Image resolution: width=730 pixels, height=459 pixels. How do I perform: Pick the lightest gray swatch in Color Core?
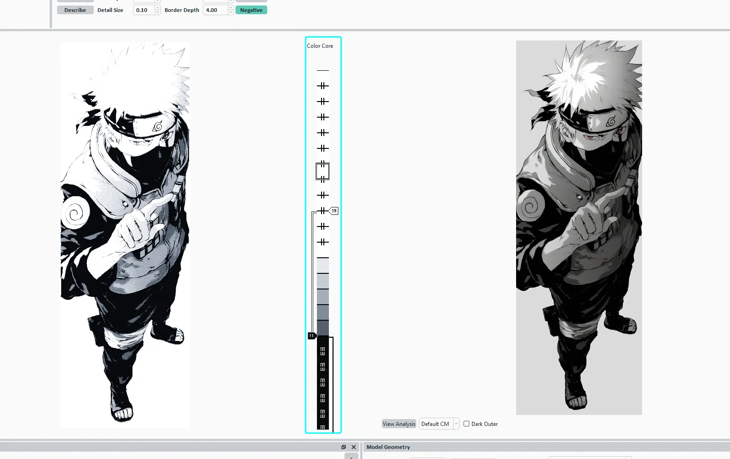323,266
